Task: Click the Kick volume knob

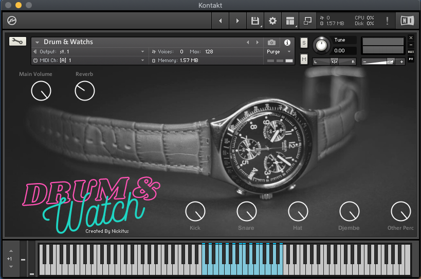Action: (x=195, y=211)
